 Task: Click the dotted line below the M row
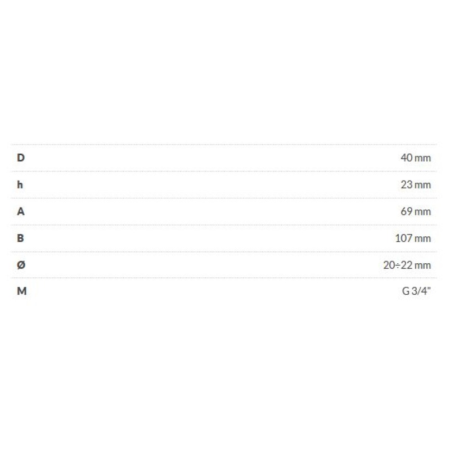225,305
